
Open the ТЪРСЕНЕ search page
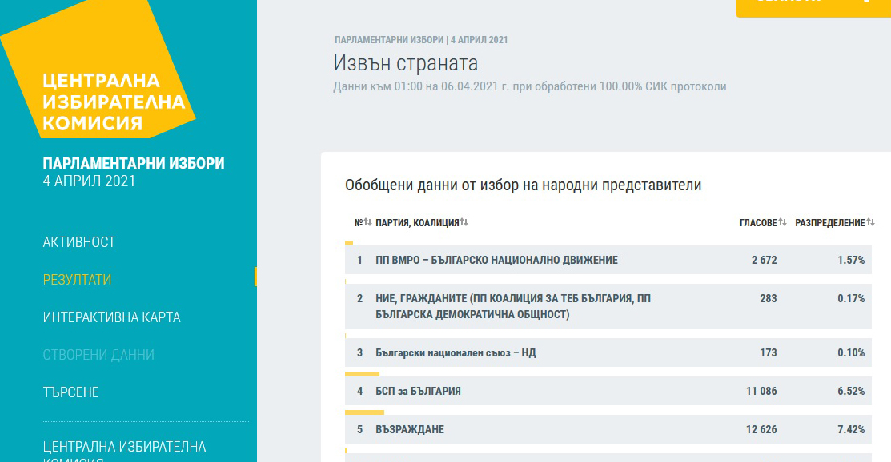click(70, 392)
